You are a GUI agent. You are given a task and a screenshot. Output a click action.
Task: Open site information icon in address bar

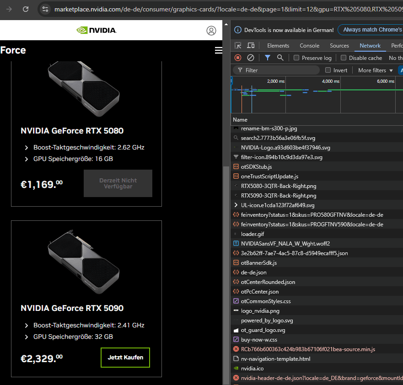(45, 9)
